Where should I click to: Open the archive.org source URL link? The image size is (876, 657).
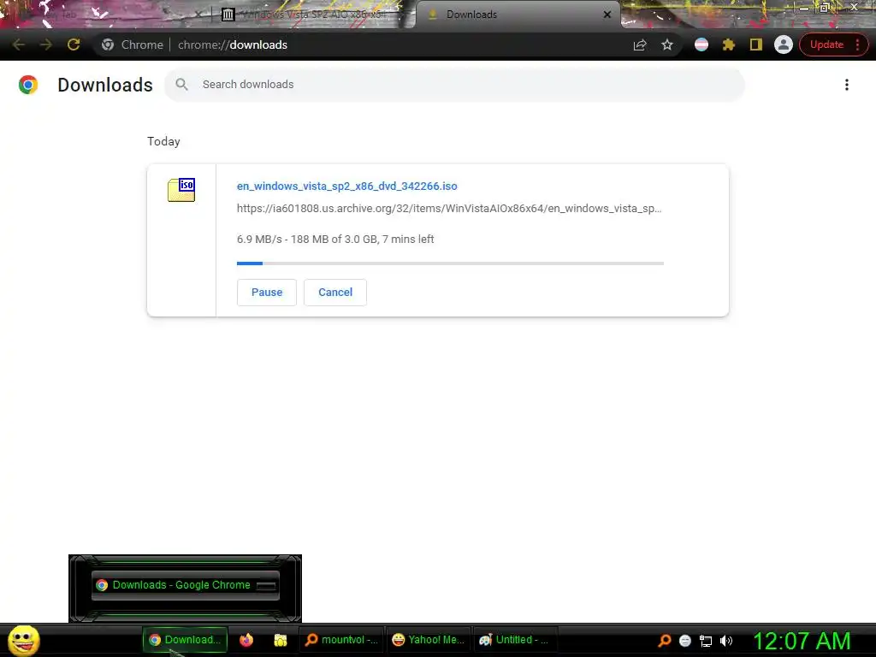(449, 209)
